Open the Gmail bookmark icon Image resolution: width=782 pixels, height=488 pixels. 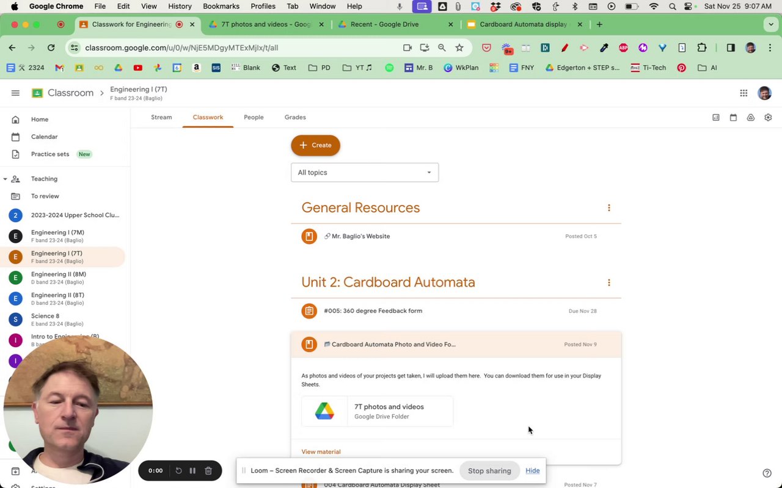tap(59, 68)
